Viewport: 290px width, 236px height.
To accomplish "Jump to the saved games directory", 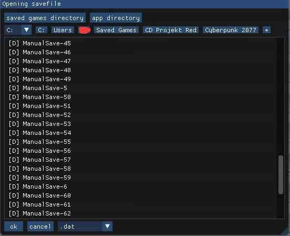I will point(45,18).
